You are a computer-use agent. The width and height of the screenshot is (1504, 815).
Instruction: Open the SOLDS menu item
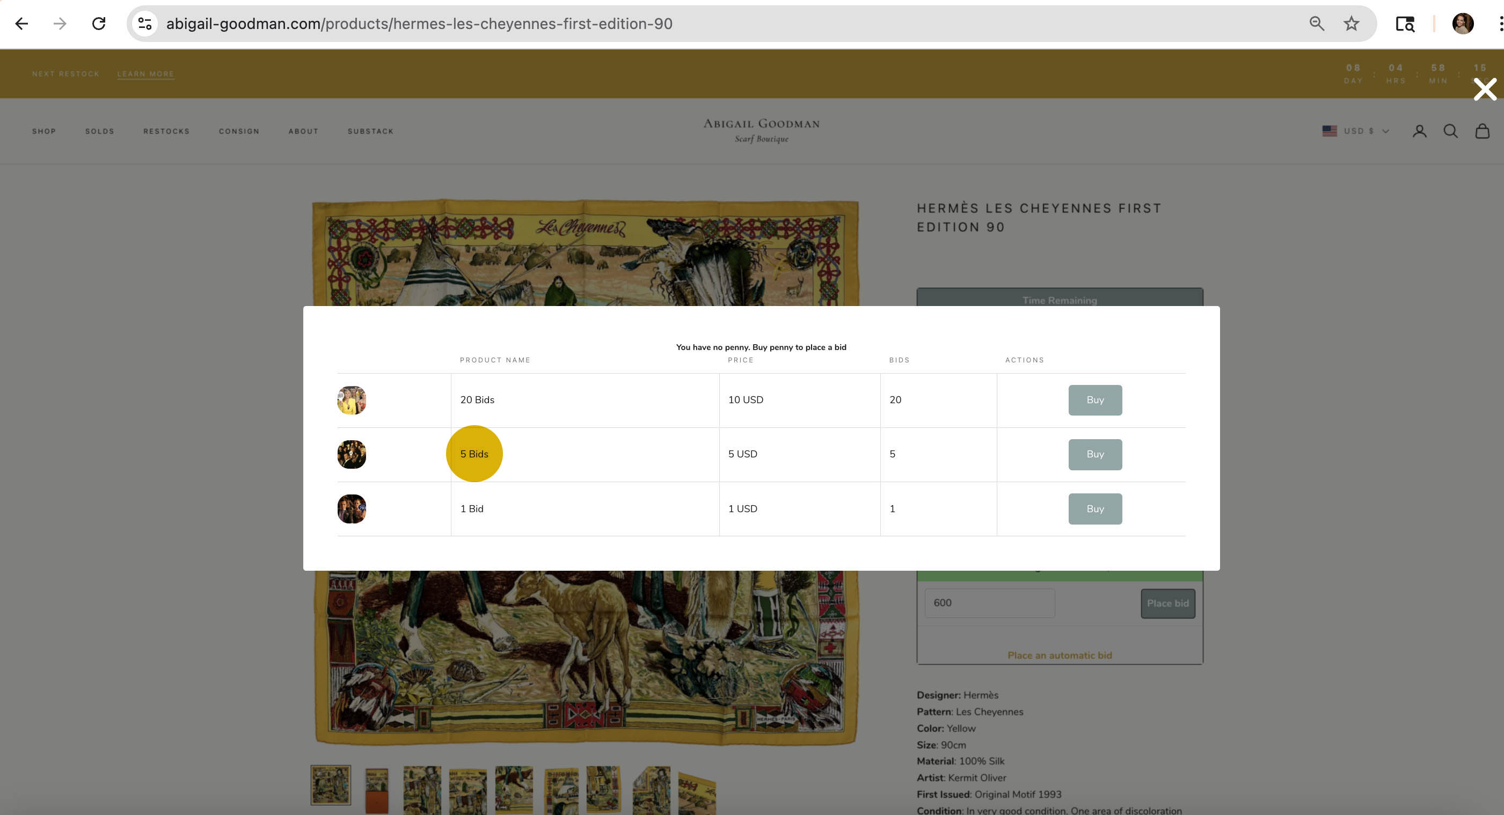[x=99, y=132]
